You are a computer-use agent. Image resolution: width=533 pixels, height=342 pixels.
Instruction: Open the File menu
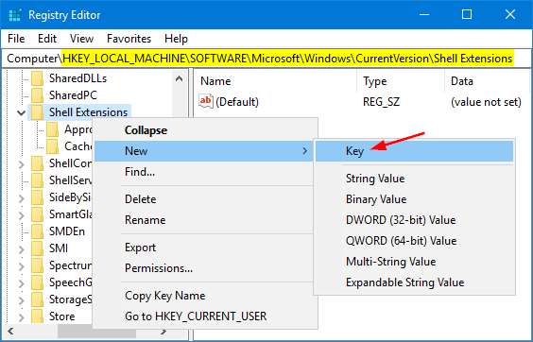point(16,39)
